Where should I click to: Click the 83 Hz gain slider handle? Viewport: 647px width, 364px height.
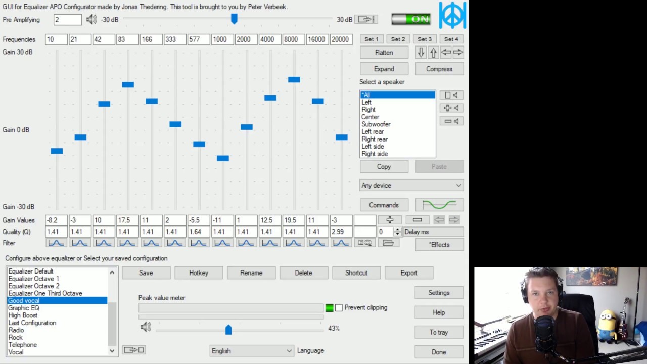point(128,84)
